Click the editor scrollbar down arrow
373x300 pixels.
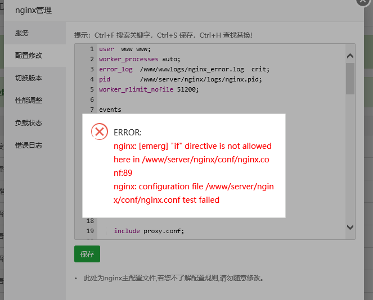point(350,227)
